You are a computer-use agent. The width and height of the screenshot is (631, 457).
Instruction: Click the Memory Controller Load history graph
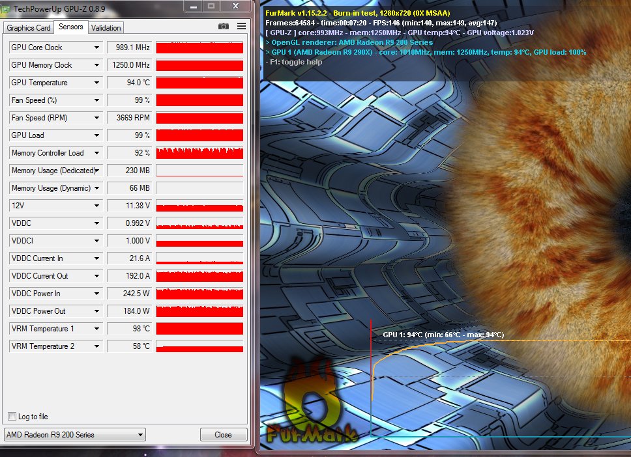(x=199, y=153)
